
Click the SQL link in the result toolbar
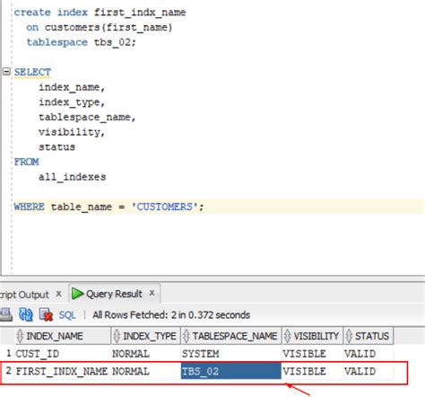pyautogui.click(x=67, y=315)
